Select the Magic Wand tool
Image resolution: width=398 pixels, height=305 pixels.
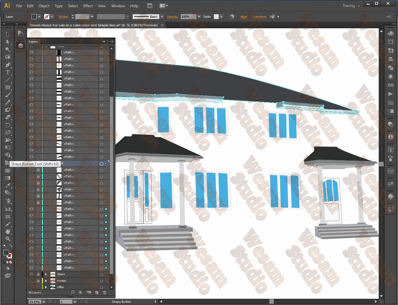coord(8,49)
